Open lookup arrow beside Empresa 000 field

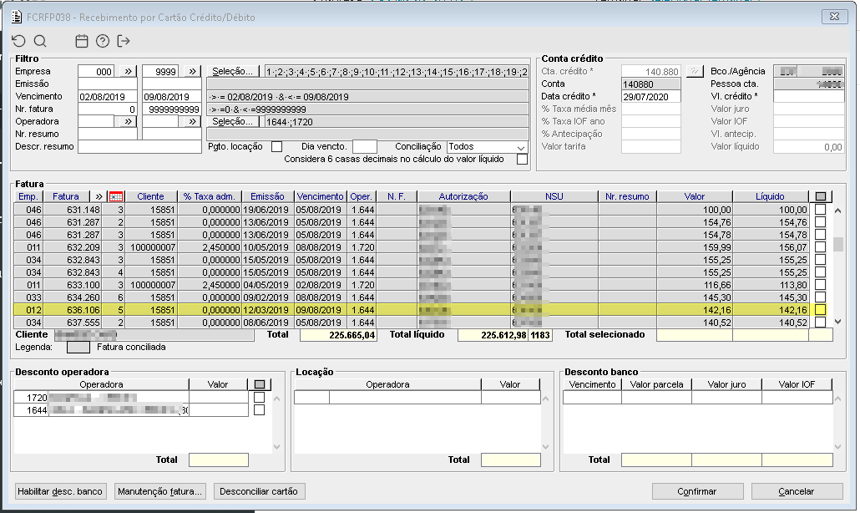click(128, 72)
